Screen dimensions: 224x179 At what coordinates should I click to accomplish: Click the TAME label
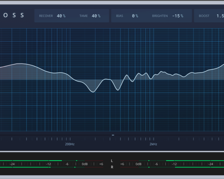click(83, 16)
